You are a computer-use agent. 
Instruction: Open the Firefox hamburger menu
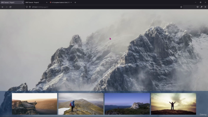coord(205,7)
